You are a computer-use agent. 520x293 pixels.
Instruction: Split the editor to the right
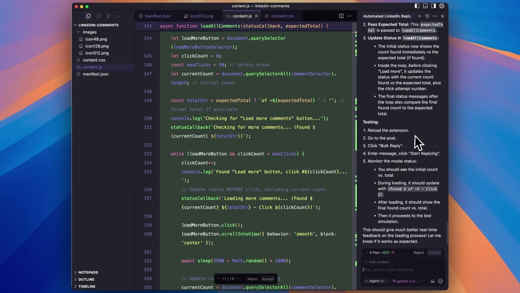tap(341, 16)
